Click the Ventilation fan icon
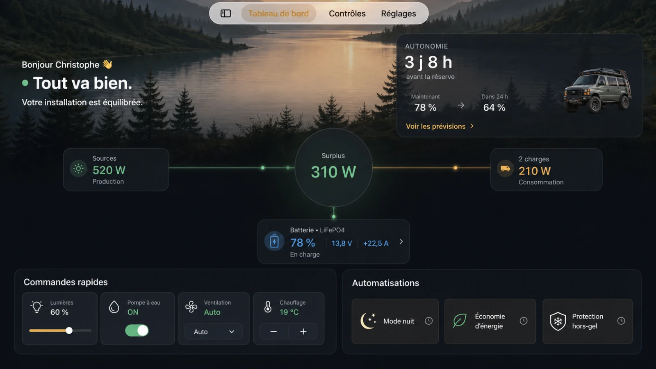This screenshot has width=656, height=369. click(x=191, y=307)
